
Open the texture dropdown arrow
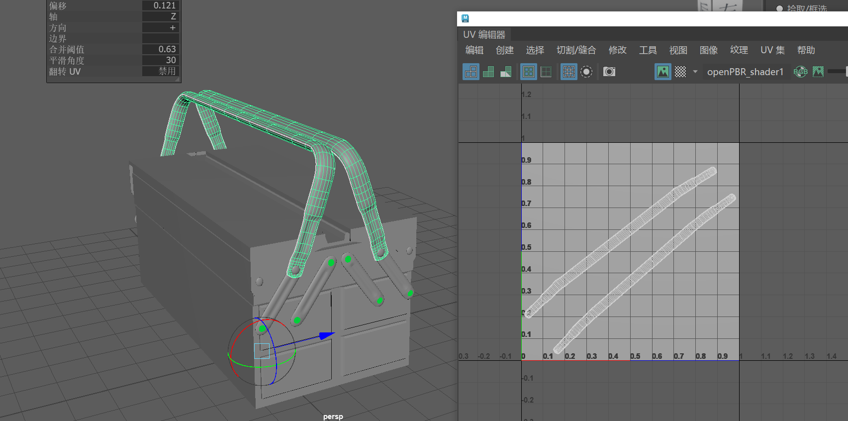(695, 72)
